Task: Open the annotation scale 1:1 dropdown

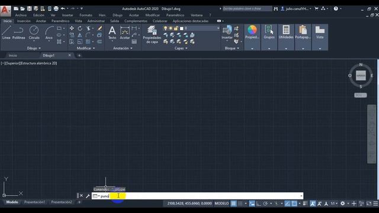Action: click(x=334, y=204)
